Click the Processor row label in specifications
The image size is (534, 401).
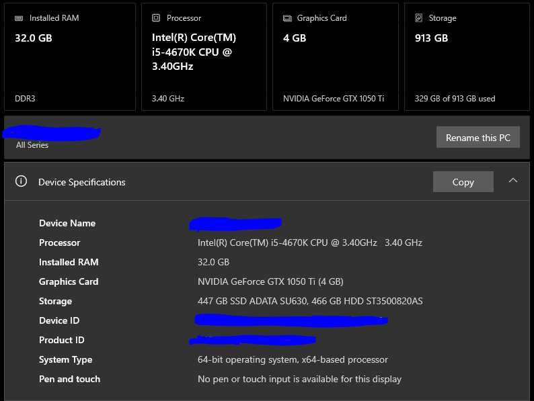[x=60, y=242]
